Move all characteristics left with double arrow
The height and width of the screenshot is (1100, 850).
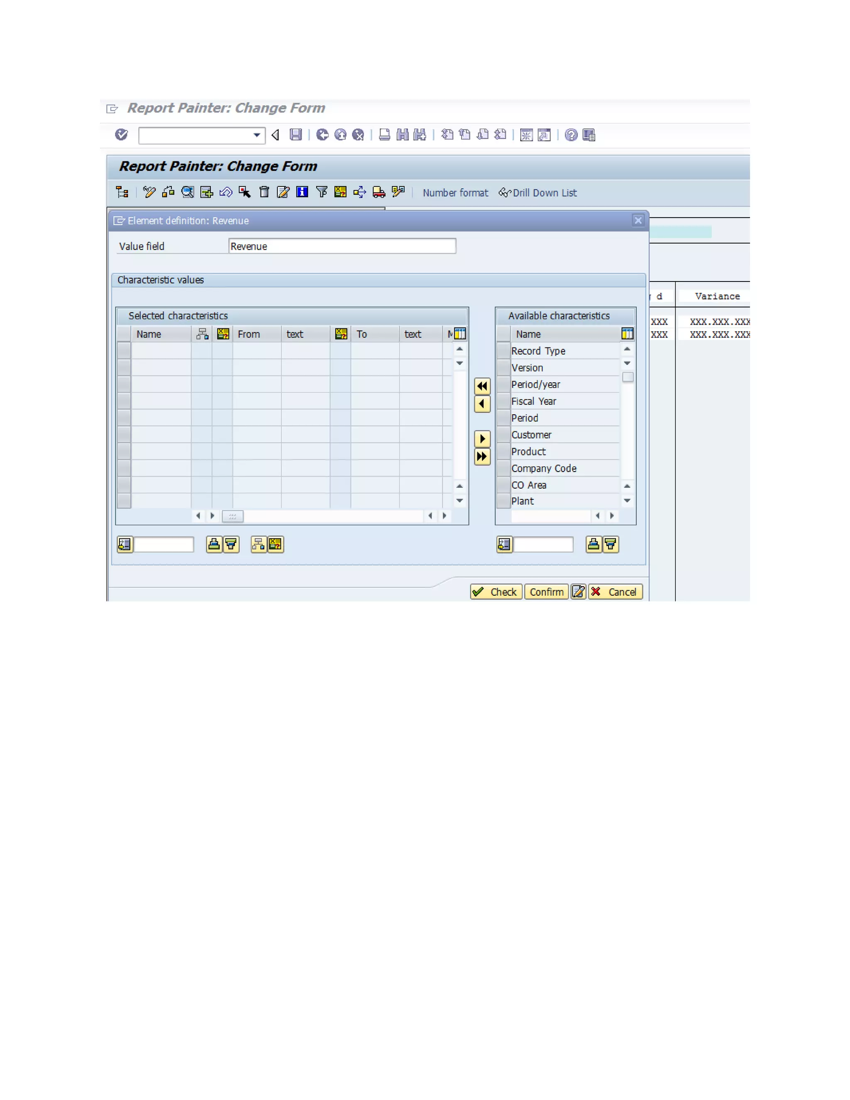click(x=482, y=386)
